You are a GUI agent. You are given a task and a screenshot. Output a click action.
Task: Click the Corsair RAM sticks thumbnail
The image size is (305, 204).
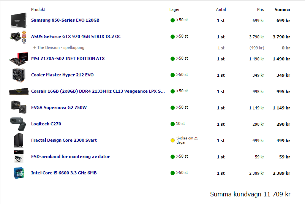tap(19, 91)
